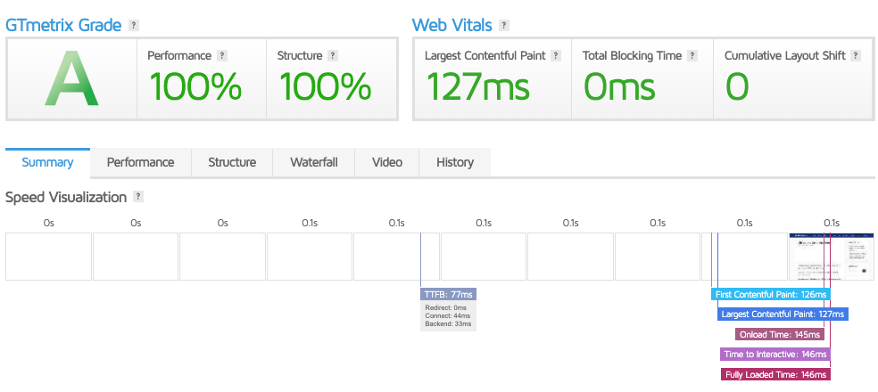
Task: Open Largest Contentful Paint help icon
Action: pyautogui.click(x=556, y=55)
